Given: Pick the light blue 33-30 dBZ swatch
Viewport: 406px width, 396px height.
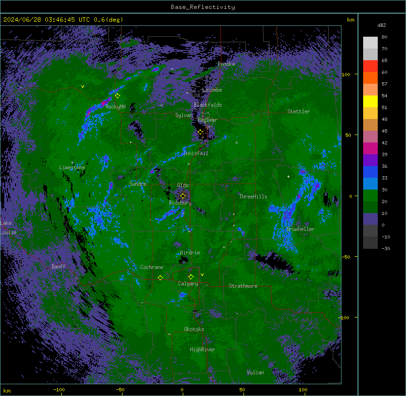Looking at the screenshot, I should (370, 183).
